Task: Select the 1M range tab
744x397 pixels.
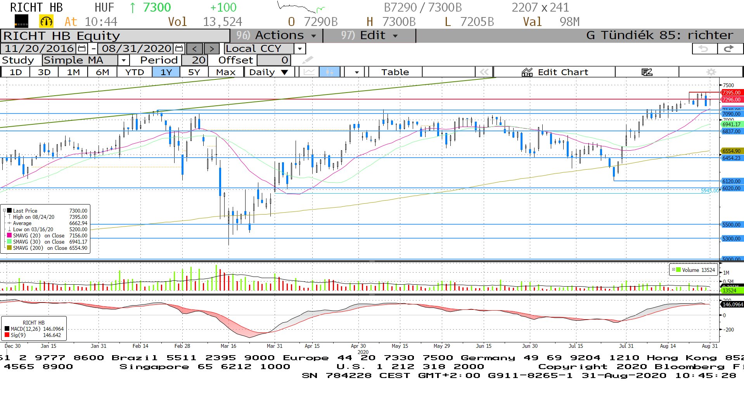Action: coord(73,72)
